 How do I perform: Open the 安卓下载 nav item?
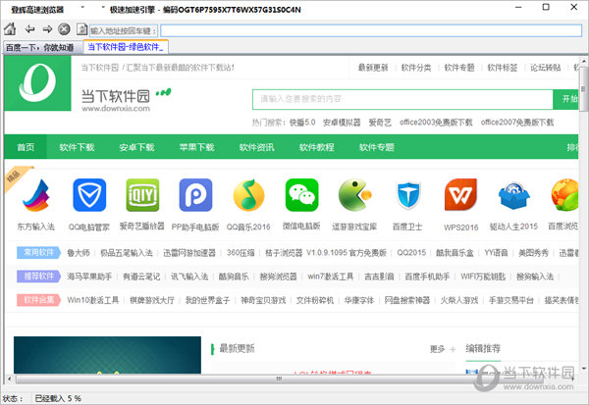136,147
